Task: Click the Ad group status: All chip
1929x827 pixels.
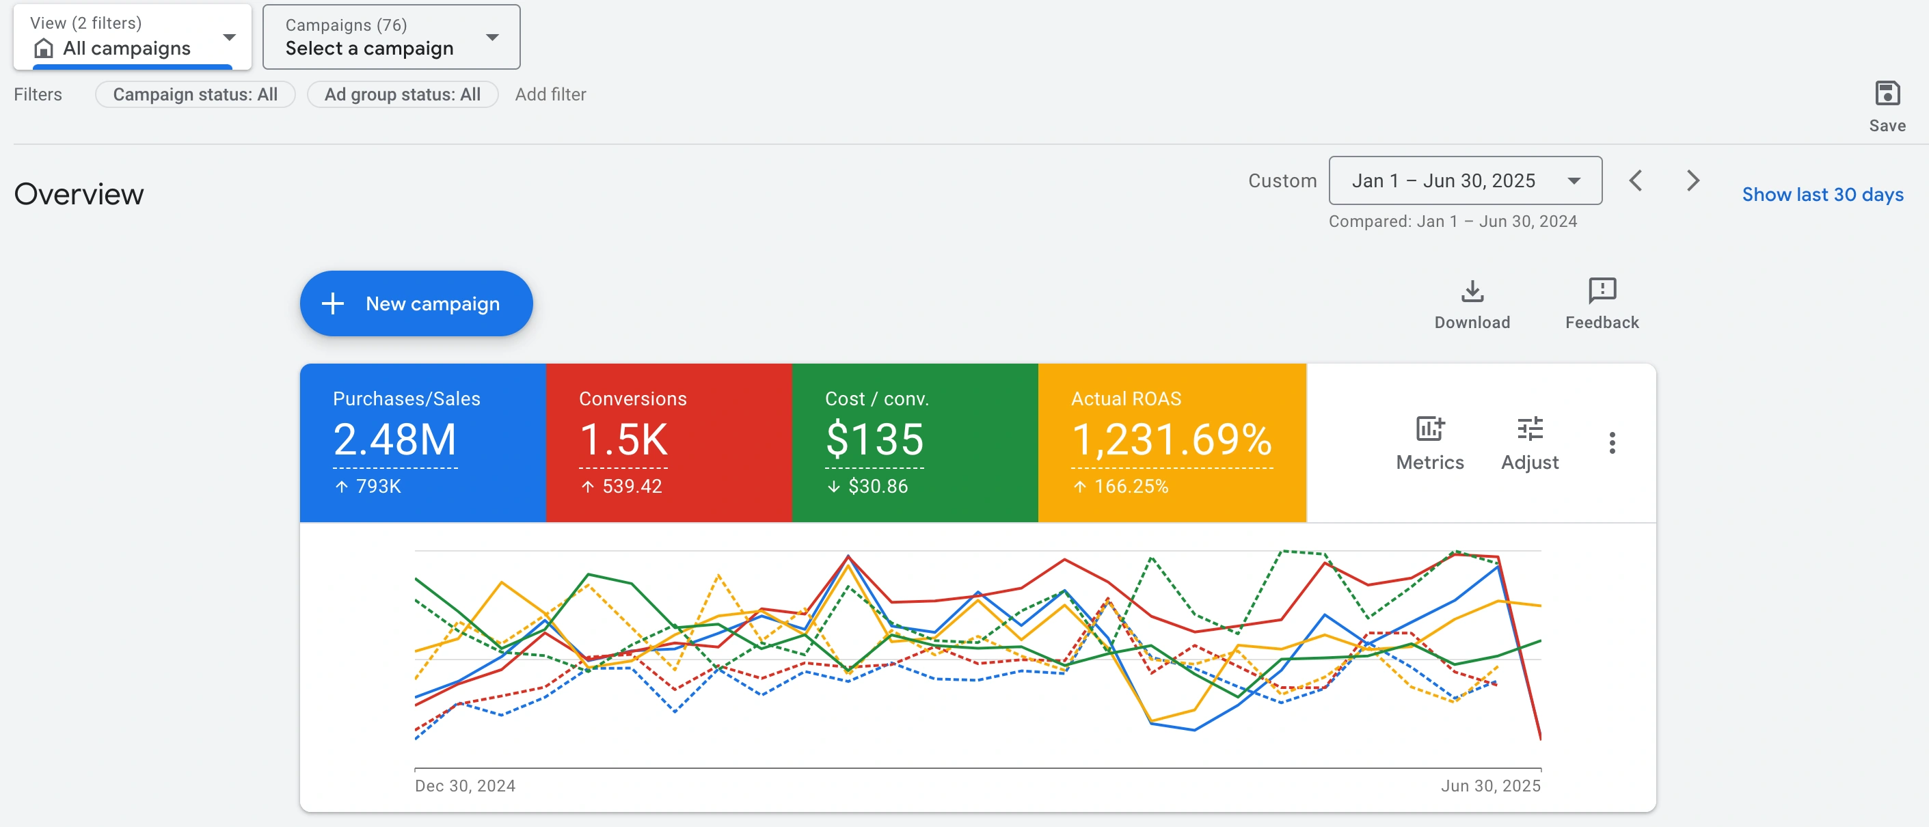Action: (402, 95)
